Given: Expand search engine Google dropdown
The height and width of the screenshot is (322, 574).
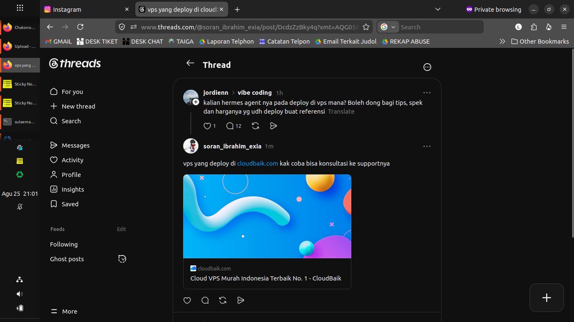Looking at the screenshot, I should (388, 27).
